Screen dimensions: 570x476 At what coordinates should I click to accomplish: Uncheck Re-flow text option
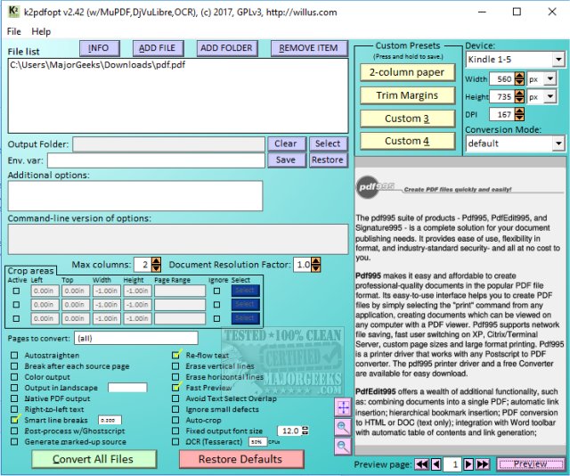176,355
